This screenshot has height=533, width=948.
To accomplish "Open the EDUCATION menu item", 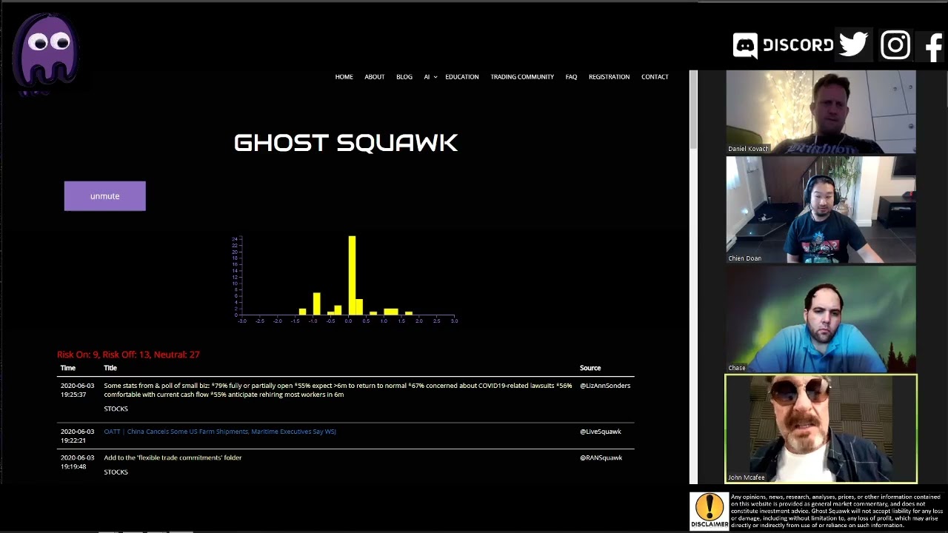I will click(462, 77).
